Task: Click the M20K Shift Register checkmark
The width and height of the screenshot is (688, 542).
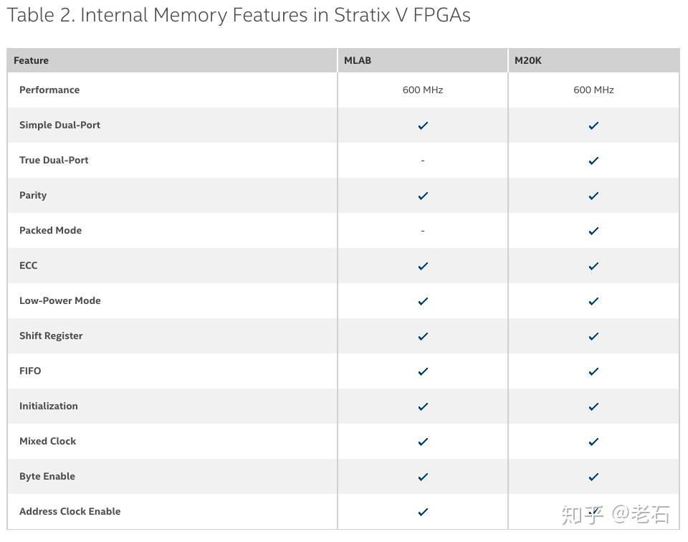Action: [x=593, y=336]
